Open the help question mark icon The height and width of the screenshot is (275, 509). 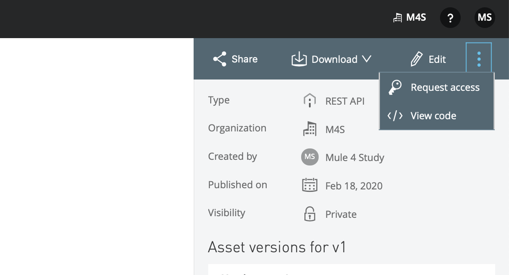tap(450, 18)
